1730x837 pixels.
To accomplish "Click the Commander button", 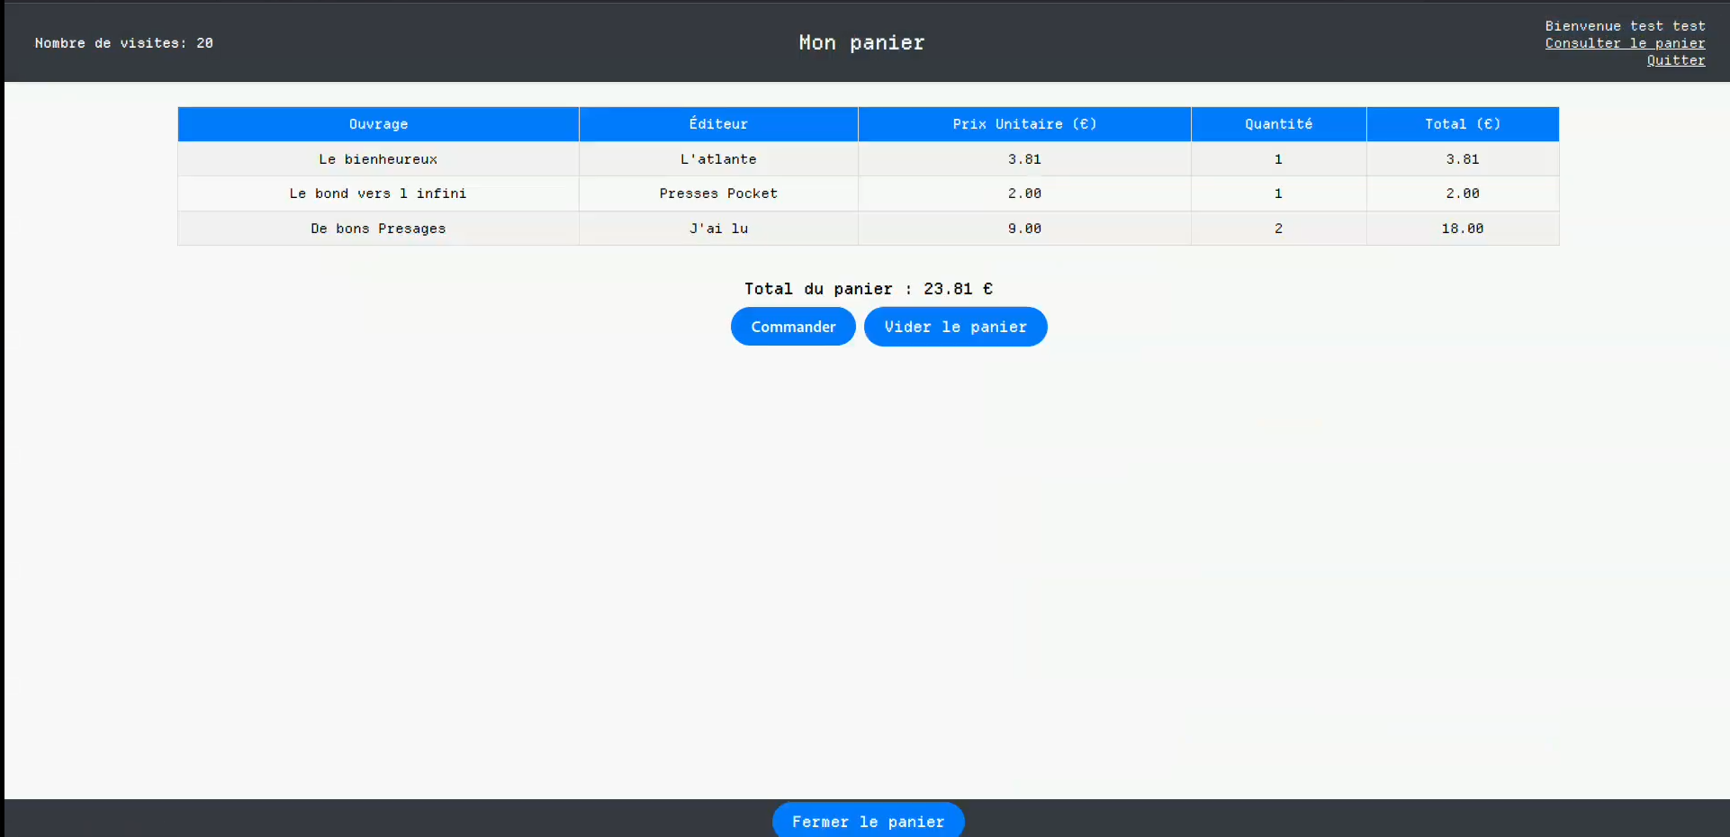I will 793,327.
